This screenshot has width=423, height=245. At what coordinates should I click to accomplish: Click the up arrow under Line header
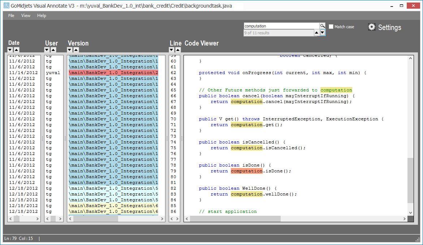[178, 50]
